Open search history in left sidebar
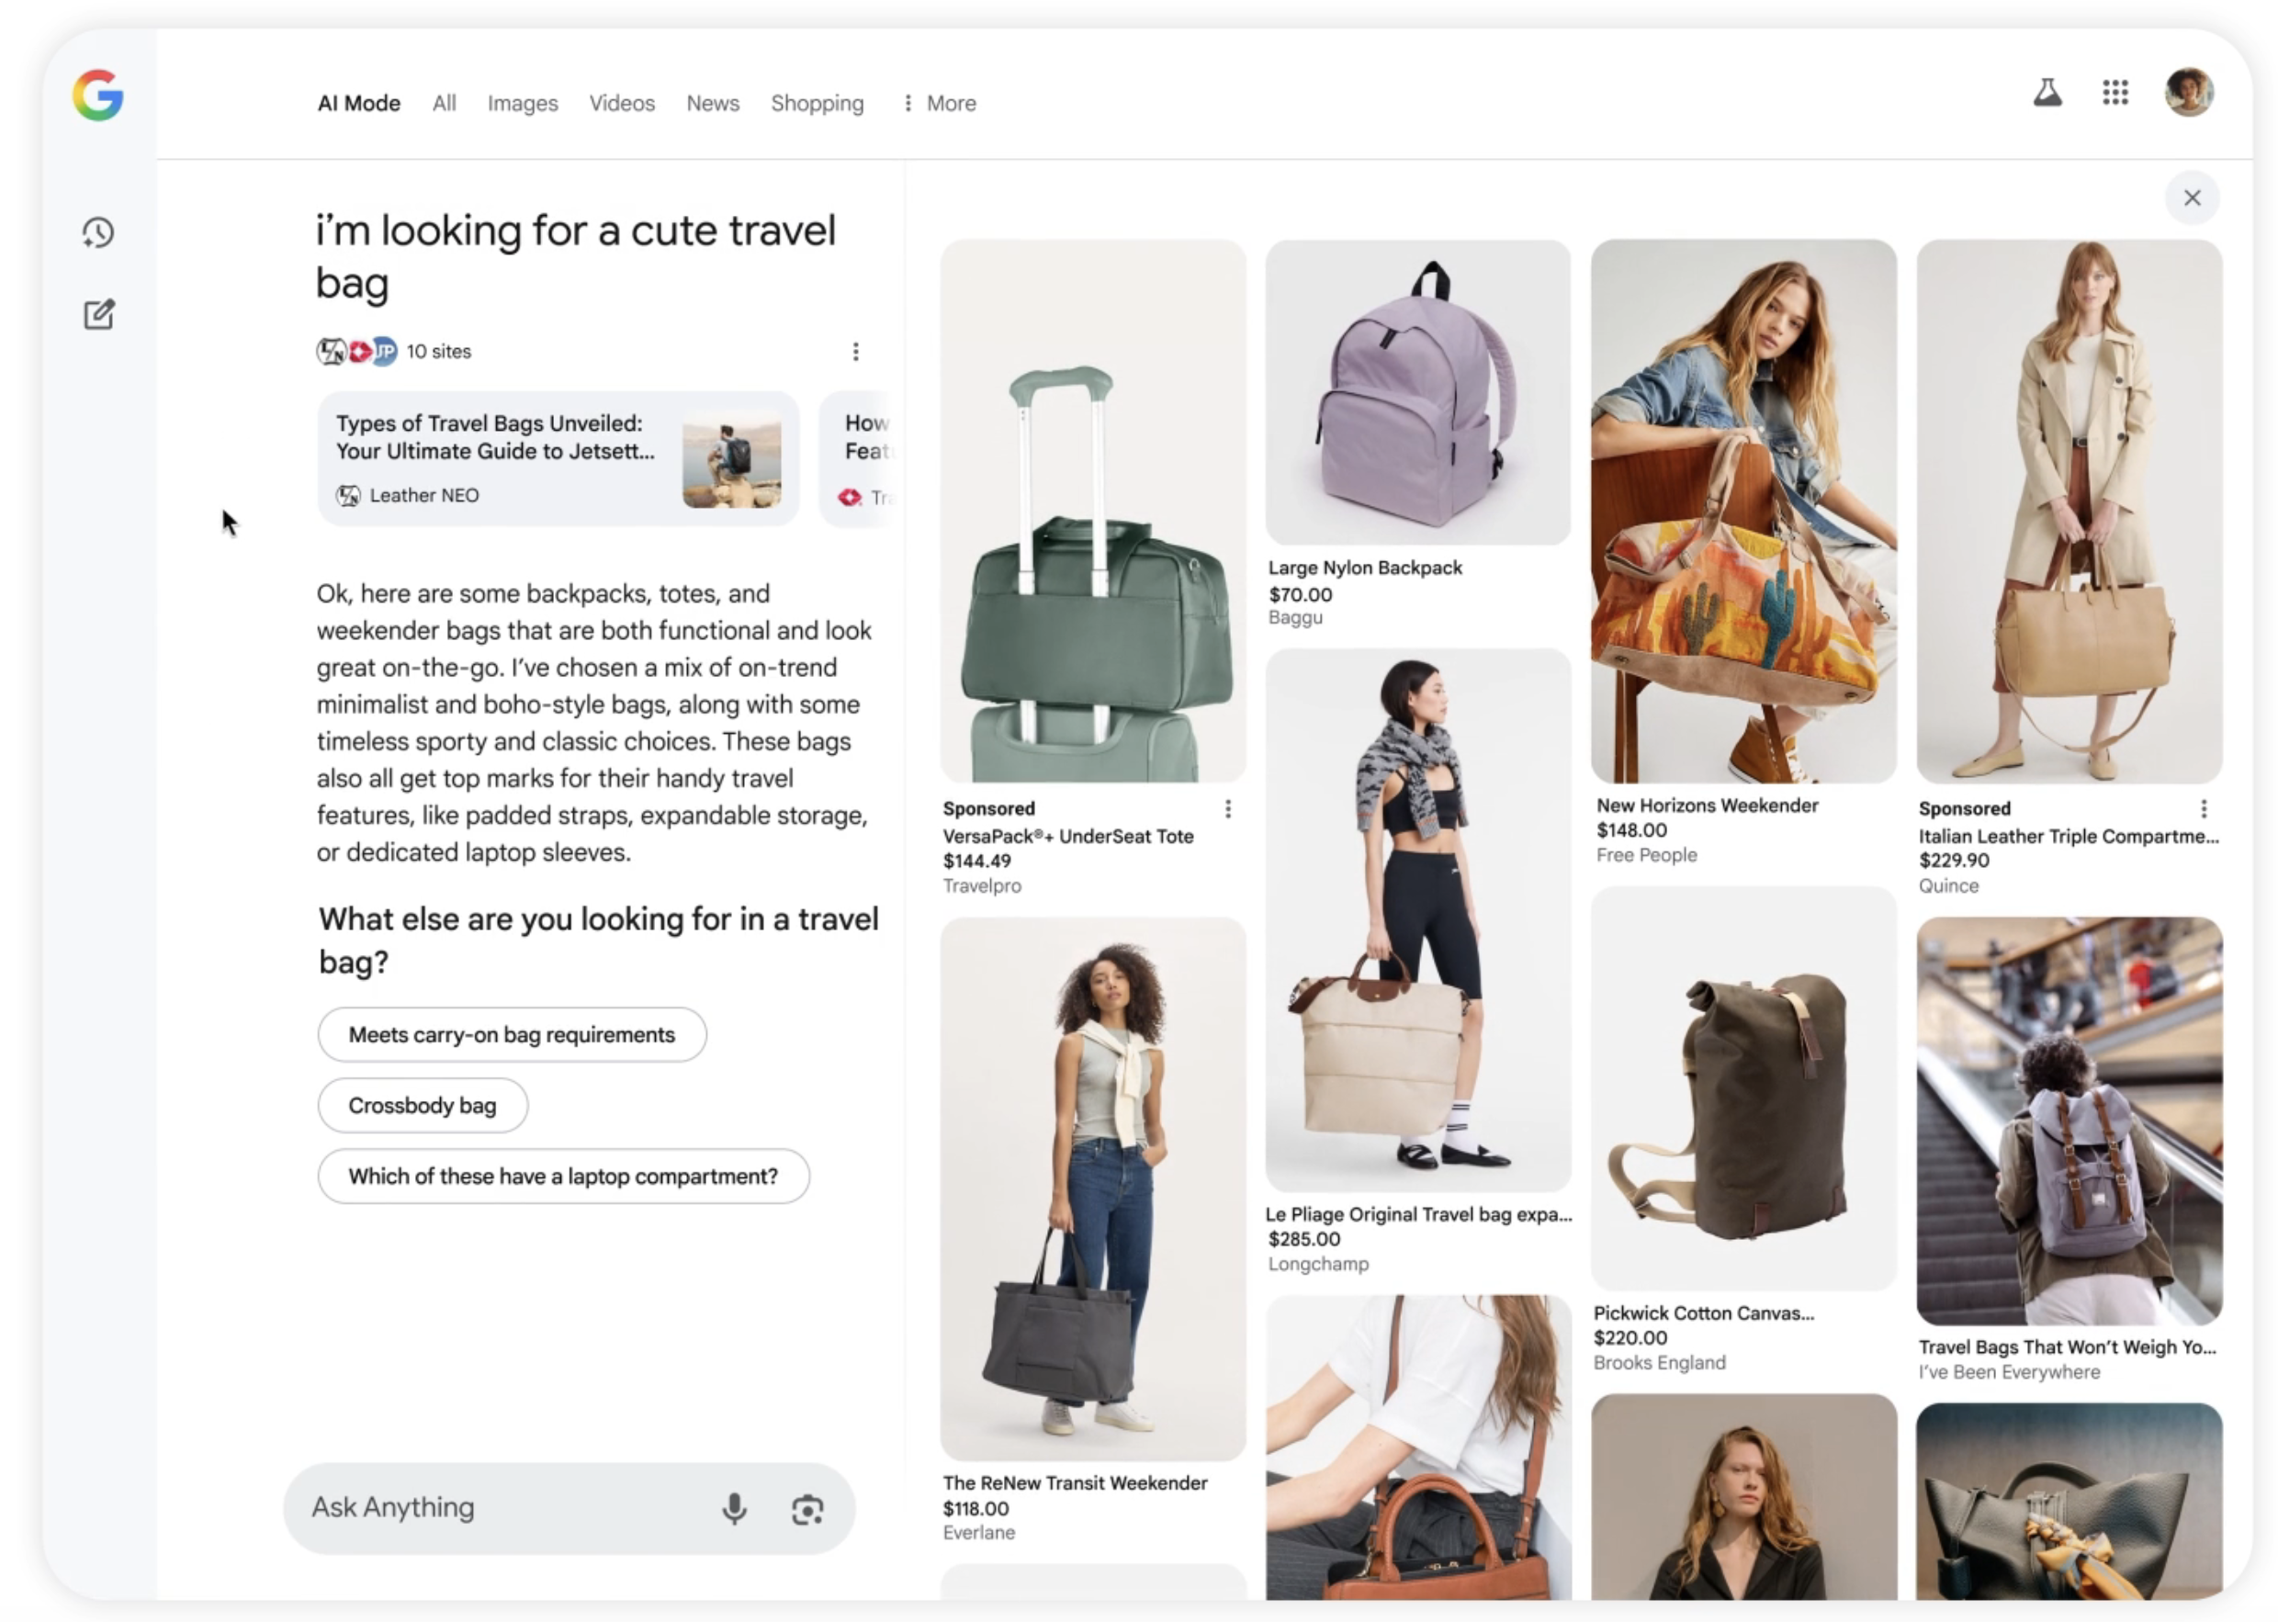This screenshot has width=2278, height=1622. (99, 233)
